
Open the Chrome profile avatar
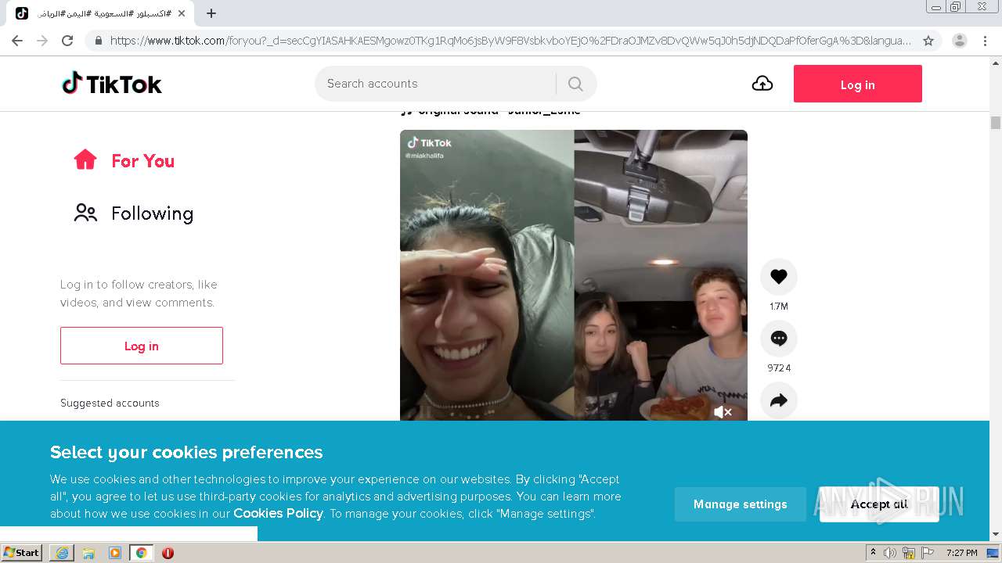[x=960, y=41]
